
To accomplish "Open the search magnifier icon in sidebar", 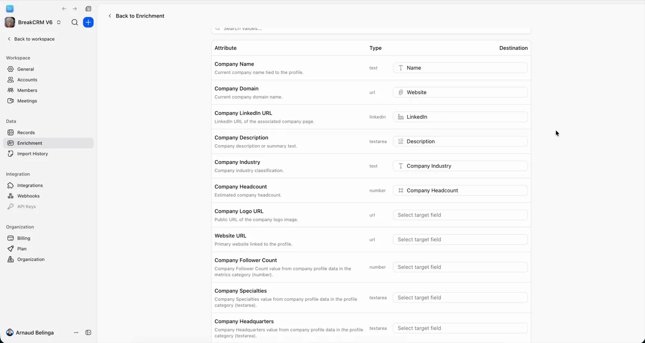I will pyautogui.click(x=75, y=23).
